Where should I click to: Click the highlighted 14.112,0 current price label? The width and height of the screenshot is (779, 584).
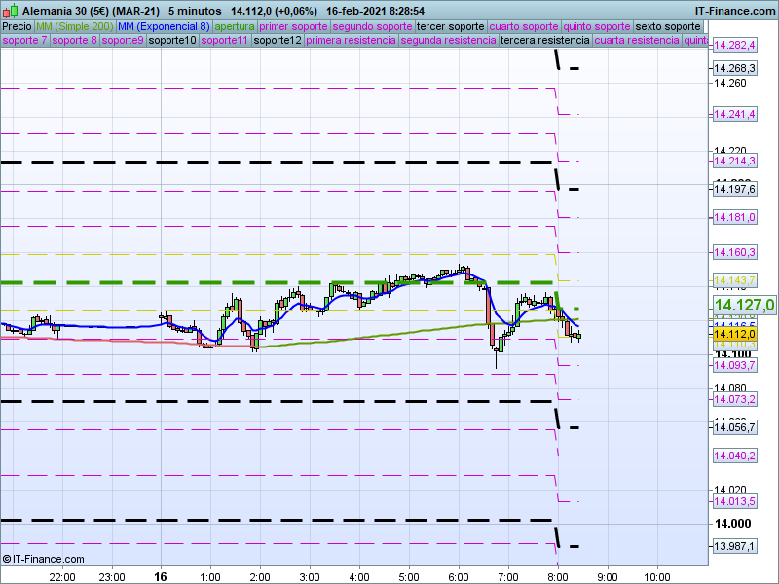[734, 334]
